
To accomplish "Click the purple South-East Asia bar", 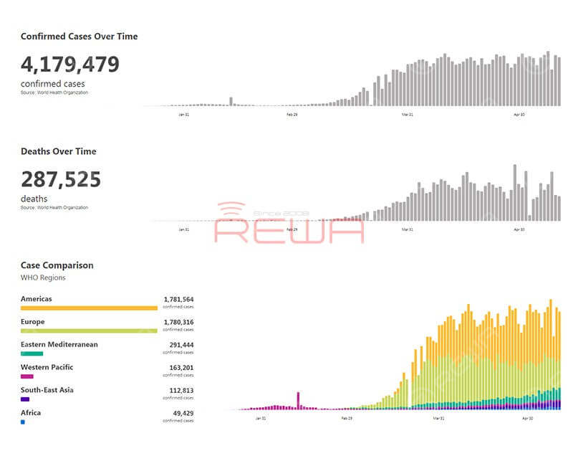I will [25, 399].
